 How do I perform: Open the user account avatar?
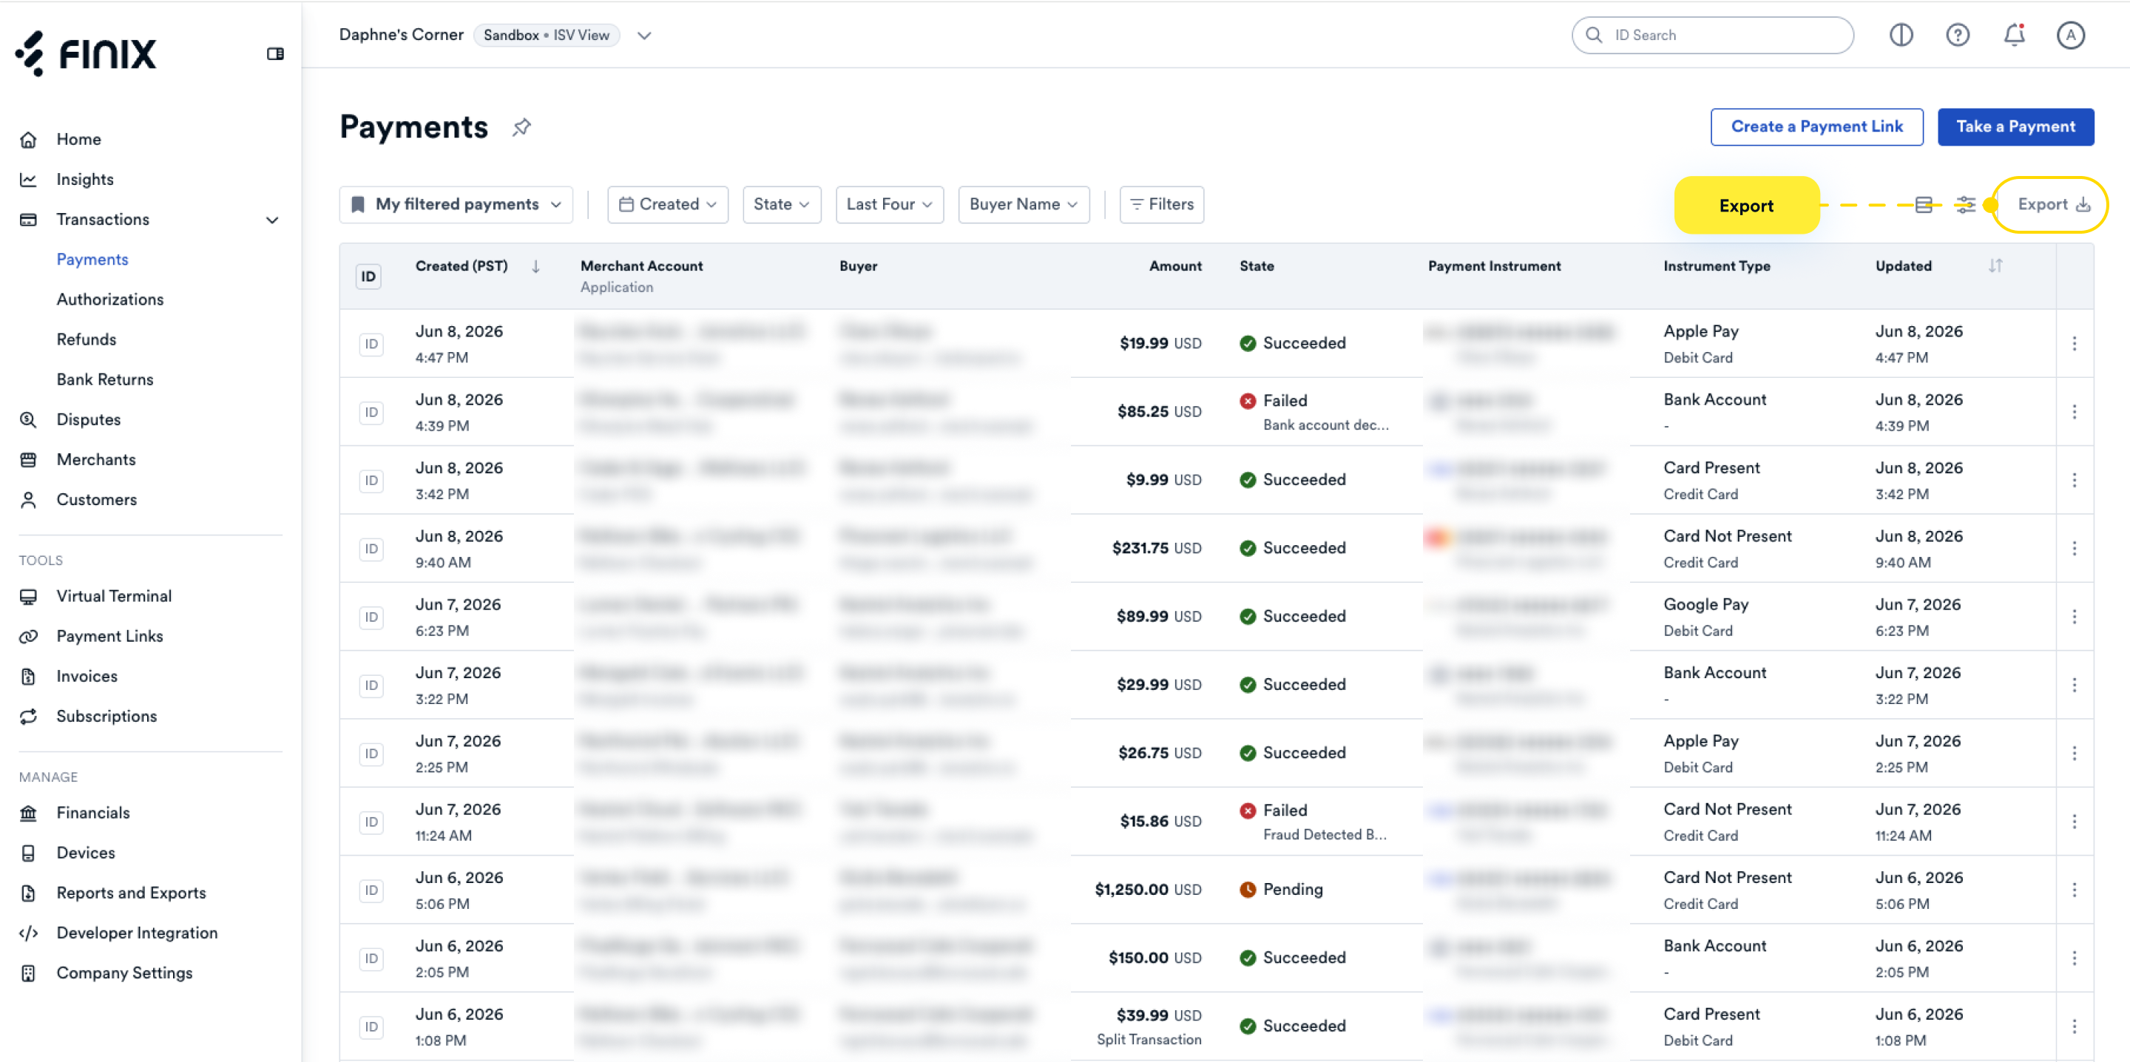point(2071,35)
